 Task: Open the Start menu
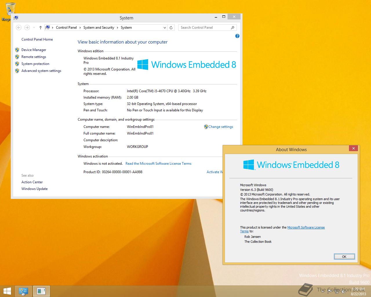pyautogui.click(x=7, y=291)
